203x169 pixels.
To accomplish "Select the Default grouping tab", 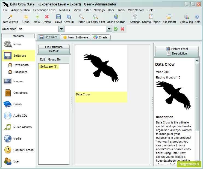I will click(x=54, y=51).
